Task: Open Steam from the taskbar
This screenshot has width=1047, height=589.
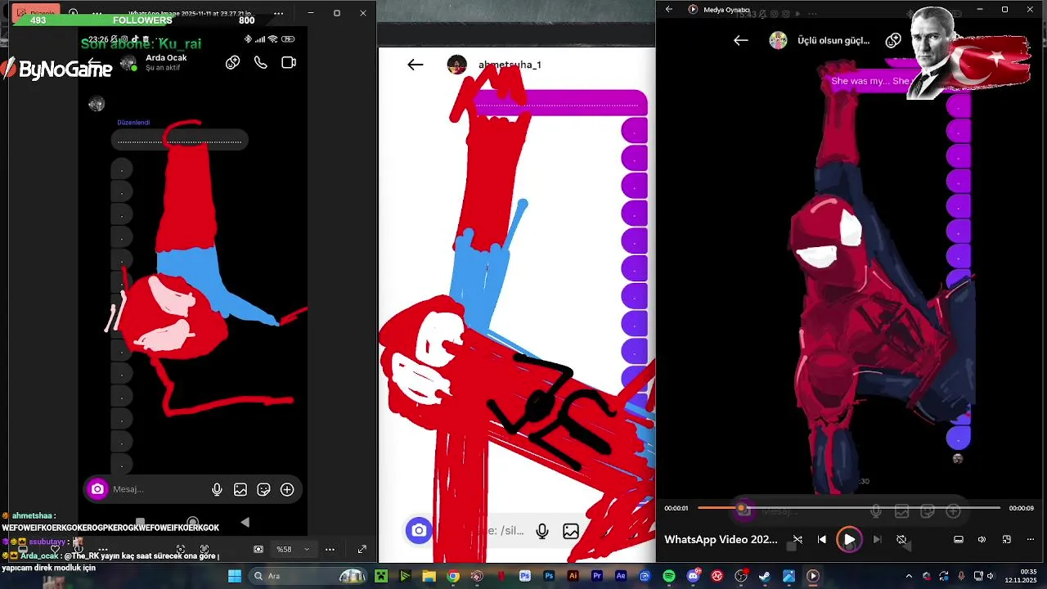Action: coord(765,576)
